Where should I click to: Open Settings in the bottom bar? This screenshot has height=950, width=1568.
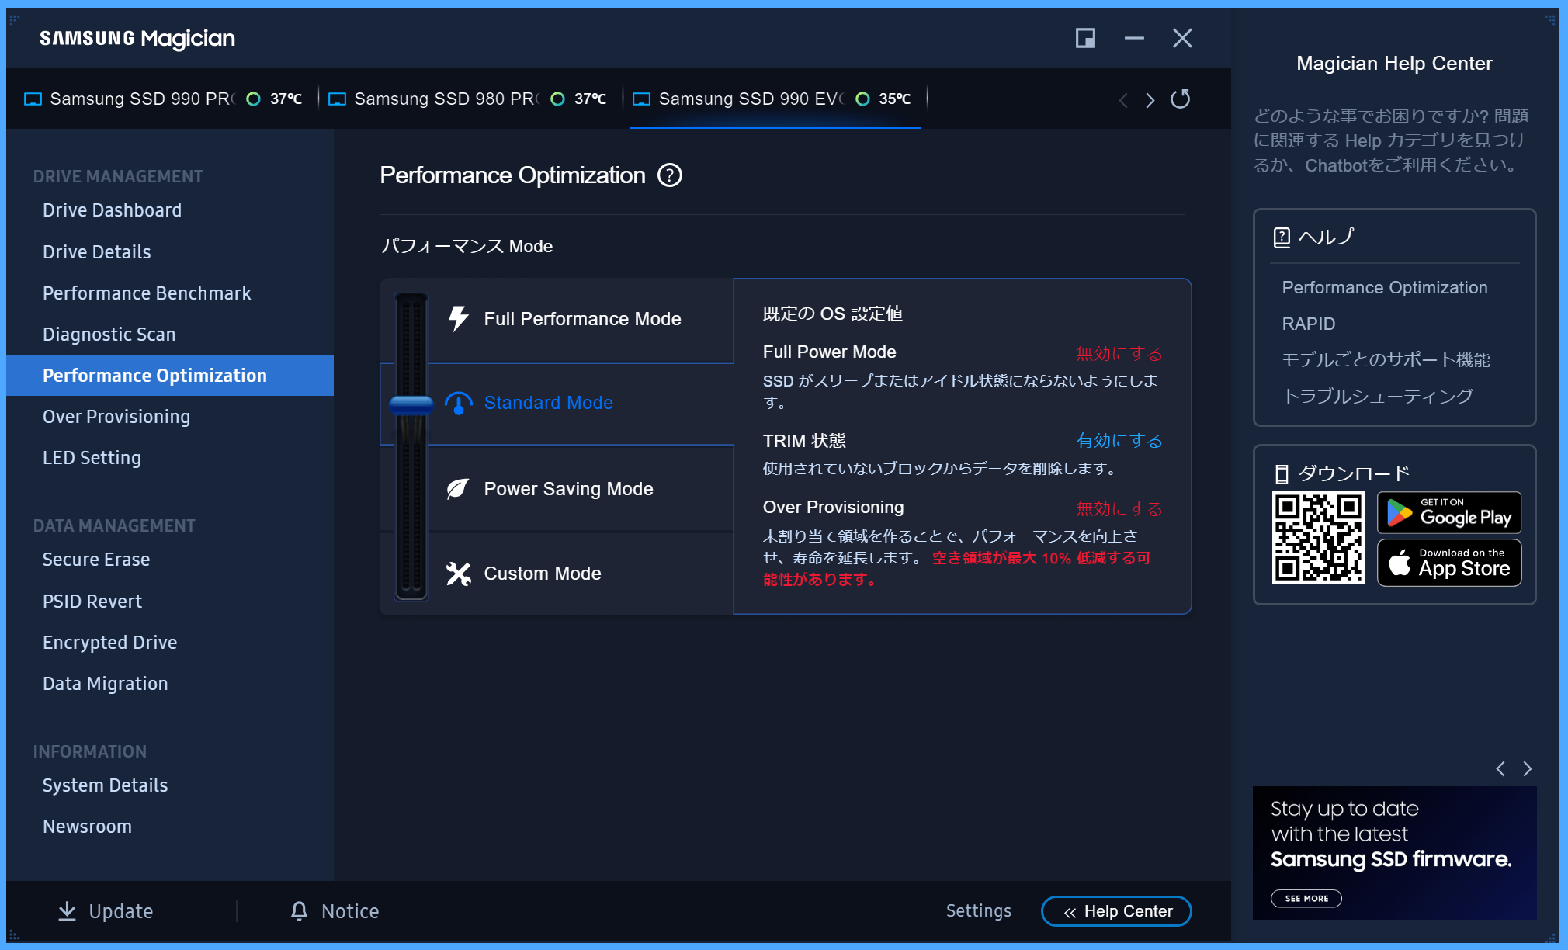pyautogui.click(x=978, y=910)
